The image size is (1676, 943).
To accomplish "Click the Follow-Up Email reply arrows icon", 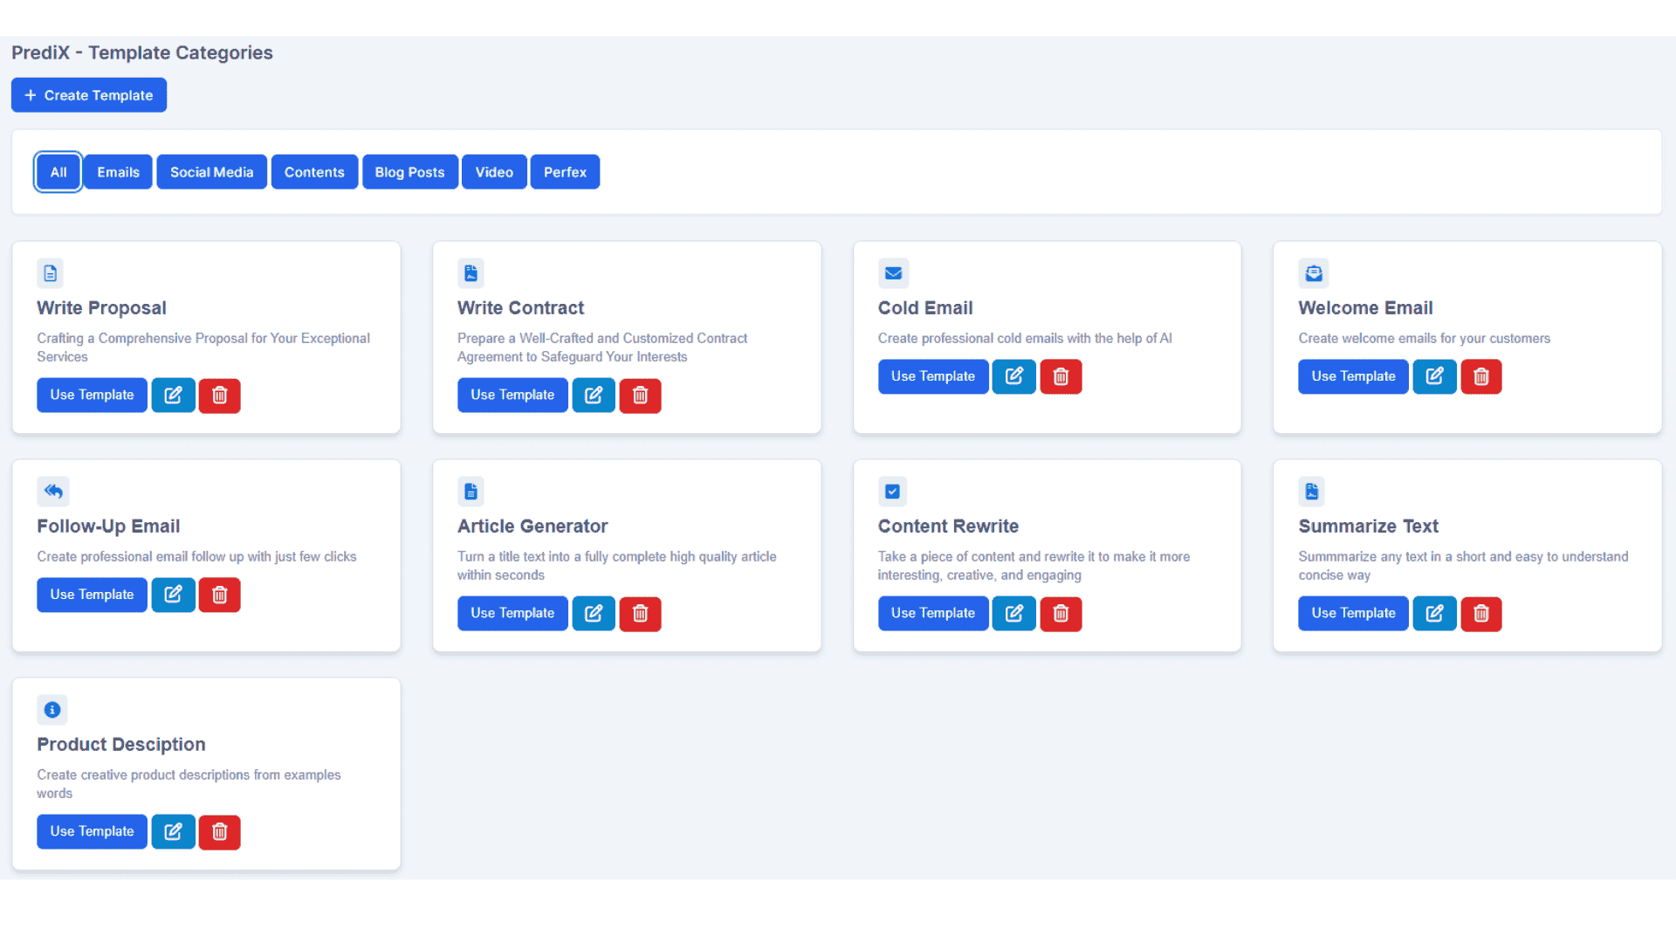I will [x=53, y=492].
